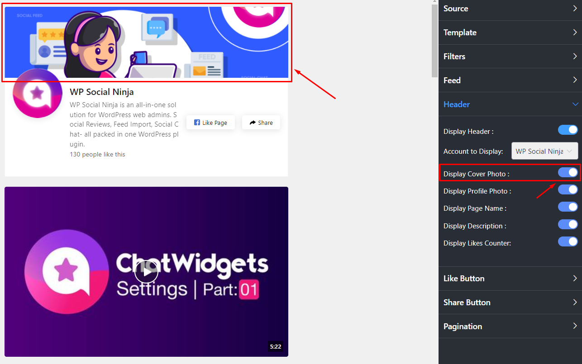Disable the Display Cover Photo switch
Screen dimensions: 582x364
click(x=568, y=172)
